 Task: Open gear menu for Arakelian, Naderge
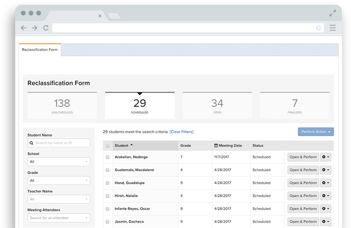pyautogui.click(x=326, y=157)
